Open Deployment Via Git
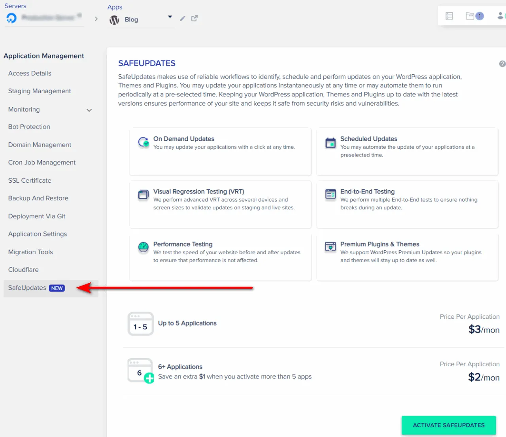Screen dimensions: 506x437 point(37,216)
